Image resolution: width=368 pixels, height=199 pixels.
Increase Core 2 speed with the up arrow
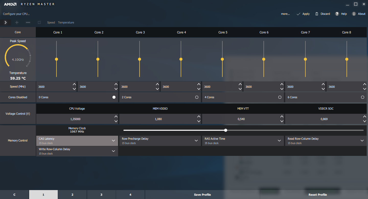pos(116,84)
